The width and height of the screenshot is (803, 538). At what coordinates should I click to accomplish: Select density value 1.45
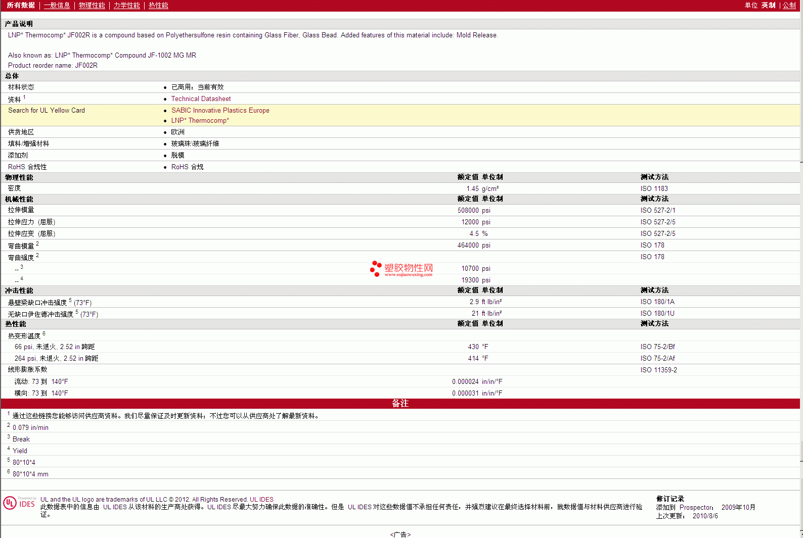(x=472, y=189)
